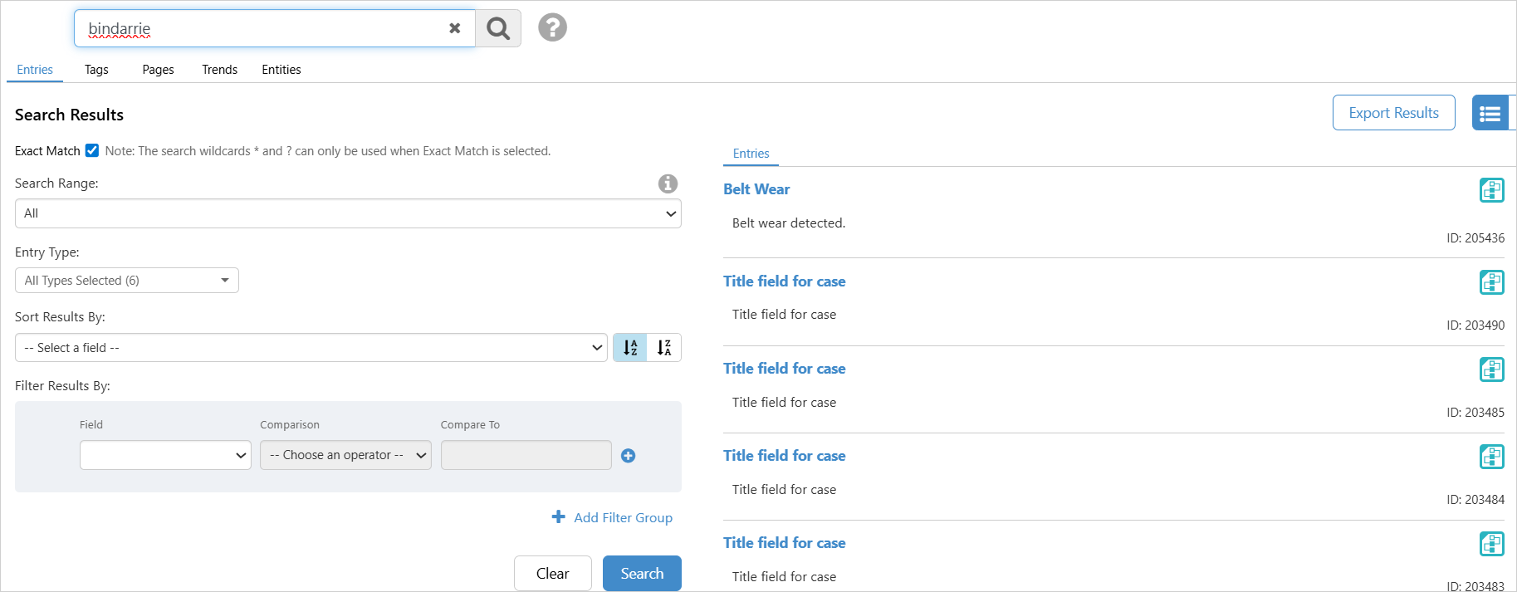Choose a comparison operator dropdown

tap(345, 455)
